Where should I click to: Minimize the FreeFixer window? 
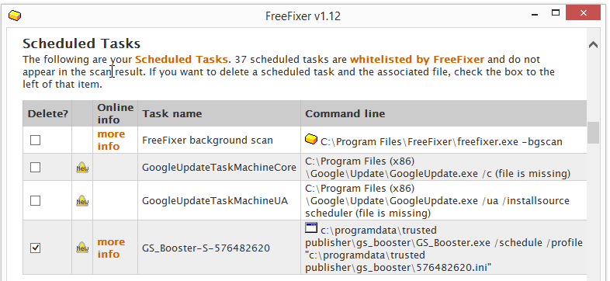535,13
